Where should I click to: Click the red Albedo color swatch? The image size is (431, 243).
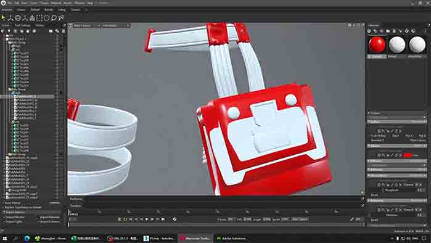408,155
